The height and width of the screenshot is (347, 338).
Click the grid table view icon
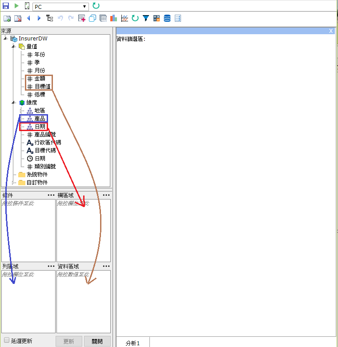click(x=103, y=18)
